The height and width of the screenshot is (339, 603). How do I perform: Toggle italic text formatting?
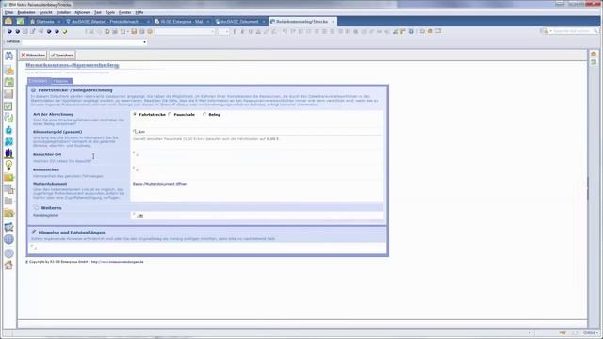[242, 31]
